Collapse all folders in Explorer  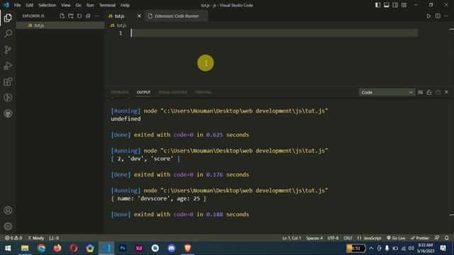88,16
